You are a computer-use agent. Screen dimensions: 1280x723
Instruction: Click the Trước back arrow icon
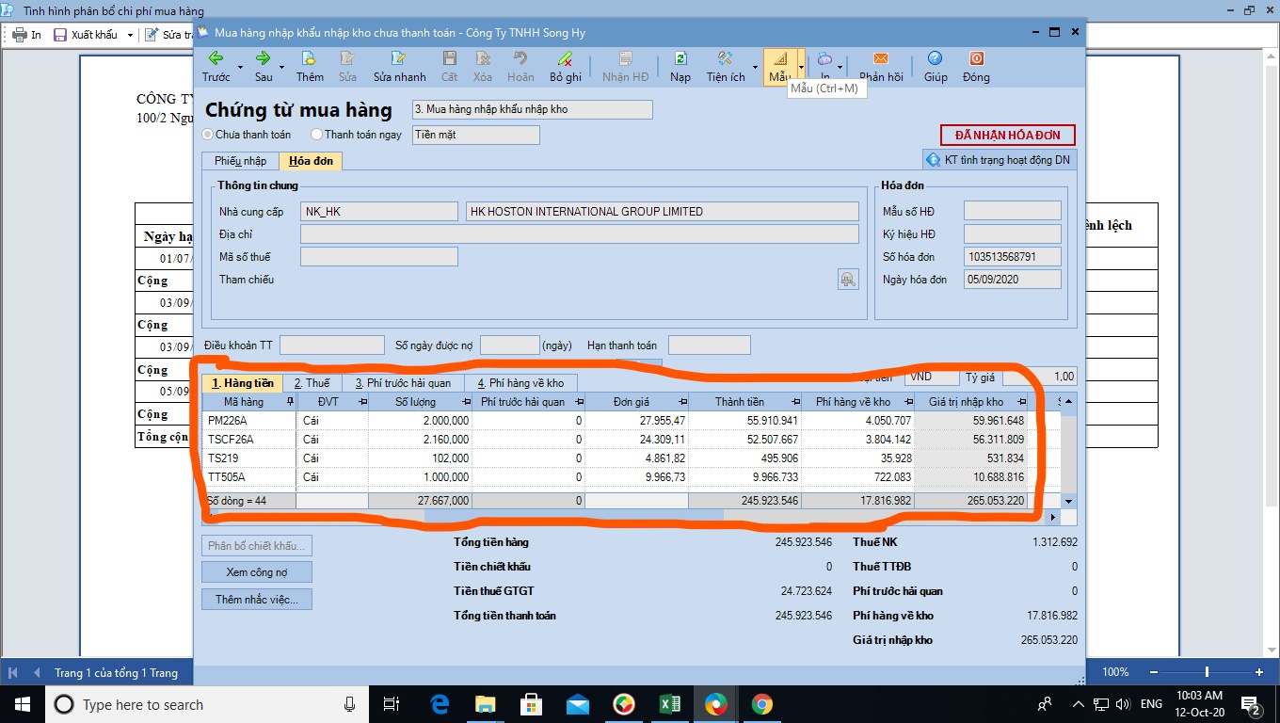pos(216,58)
